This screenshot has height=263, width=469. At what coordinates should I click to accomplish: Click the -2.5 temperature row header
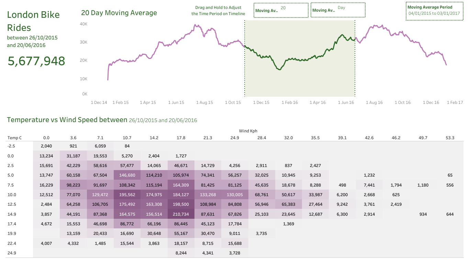tap(11, 146)
